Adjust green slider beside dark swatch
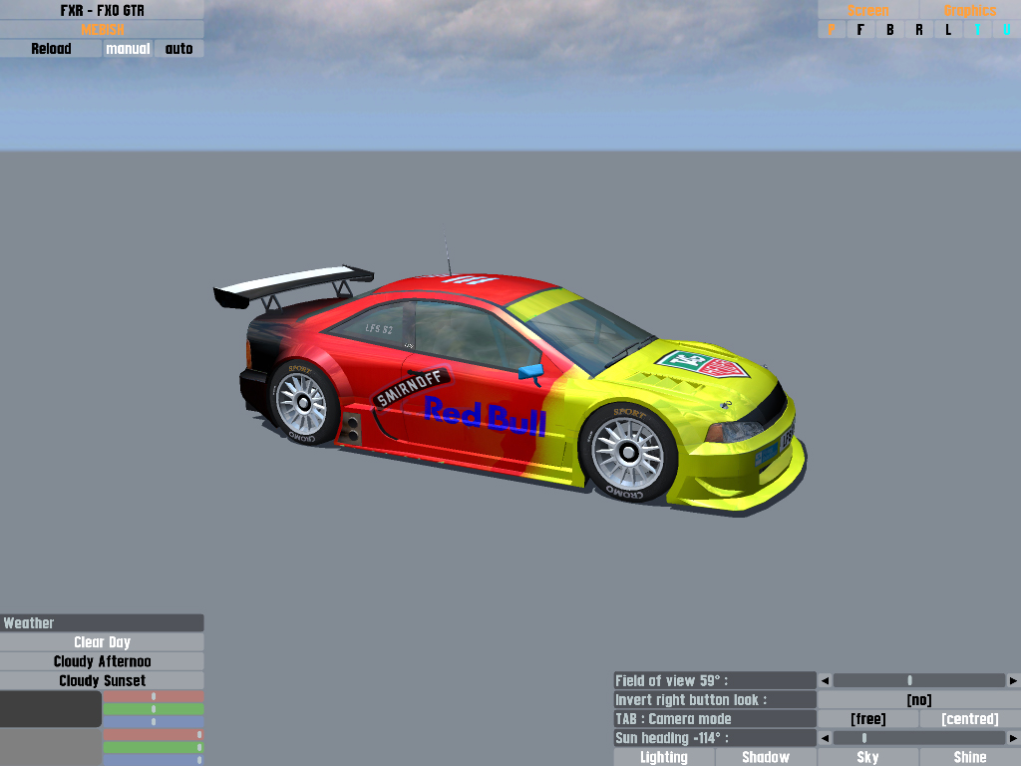Image resolution: width=1021 pixels, height=766 pixels. pos(154,709)
